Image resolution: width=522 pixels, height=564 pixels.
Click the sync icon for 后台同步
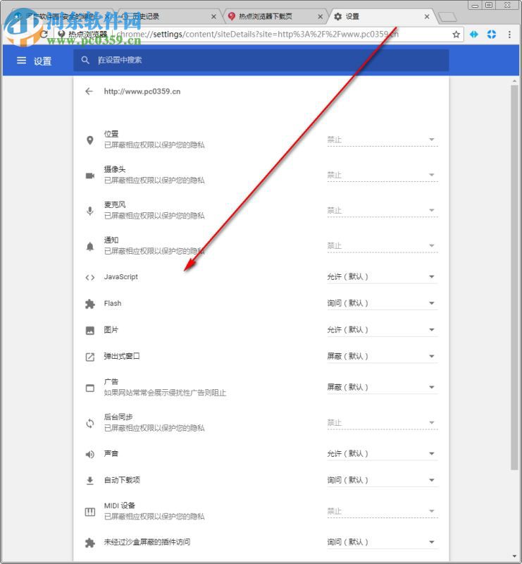coord(90,424)
